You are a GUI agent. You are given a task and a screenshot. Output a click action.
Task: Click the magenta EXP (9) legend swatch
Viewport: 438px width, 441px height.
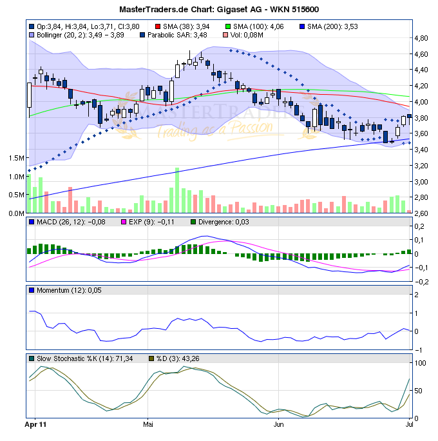(x=123, y=222)
